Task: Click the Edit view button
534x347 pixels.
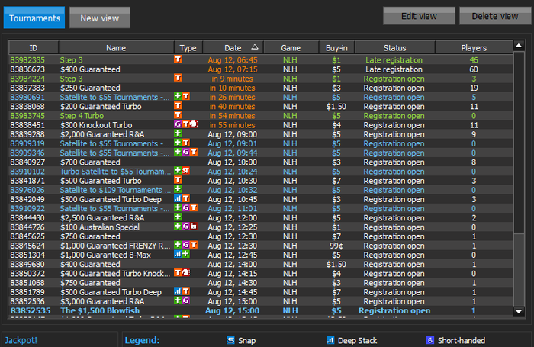Action: click(x=419, y=16)
